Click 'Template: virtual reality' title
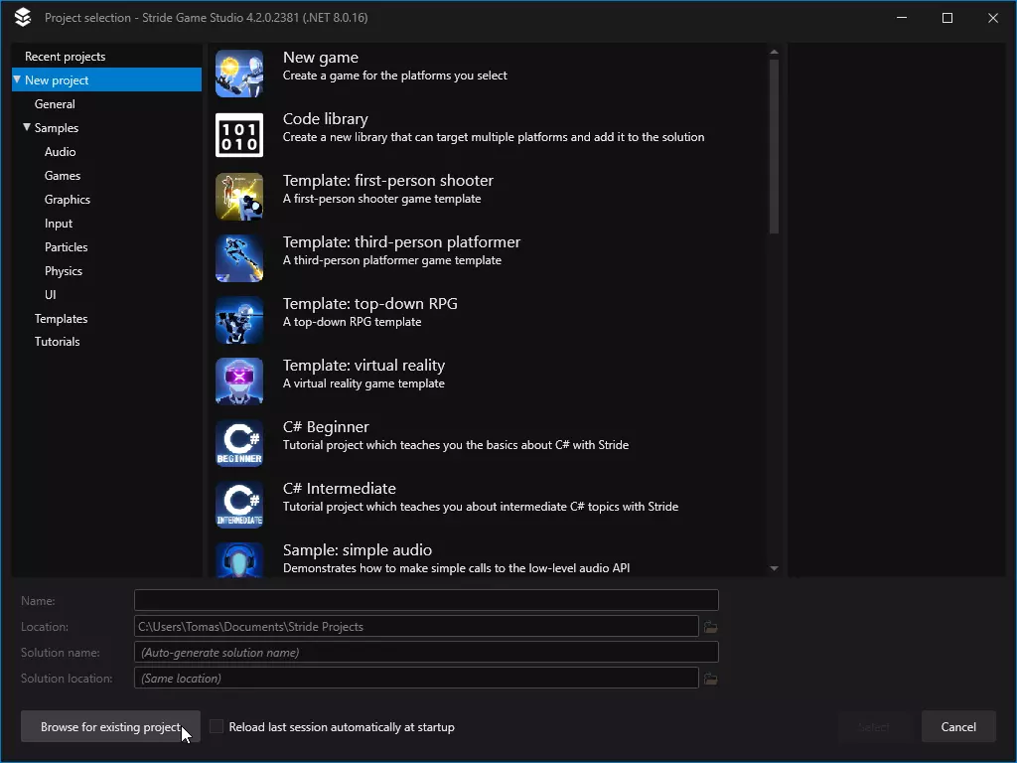The height and width of the screenshot is (763, 1017). click(363, 366)
